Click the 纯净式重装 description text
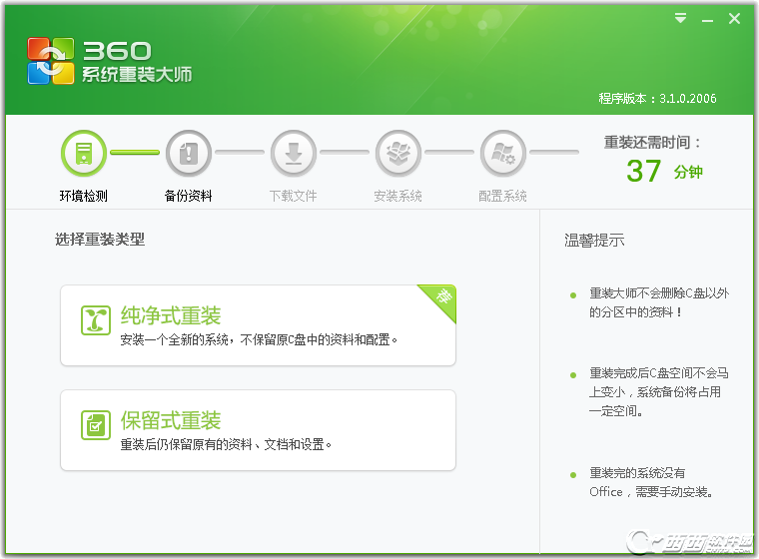This screenshot has width=759, height=559. (259, 339)
